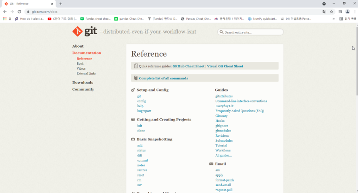Open the Everyday Git guide

tap(225, 106)
